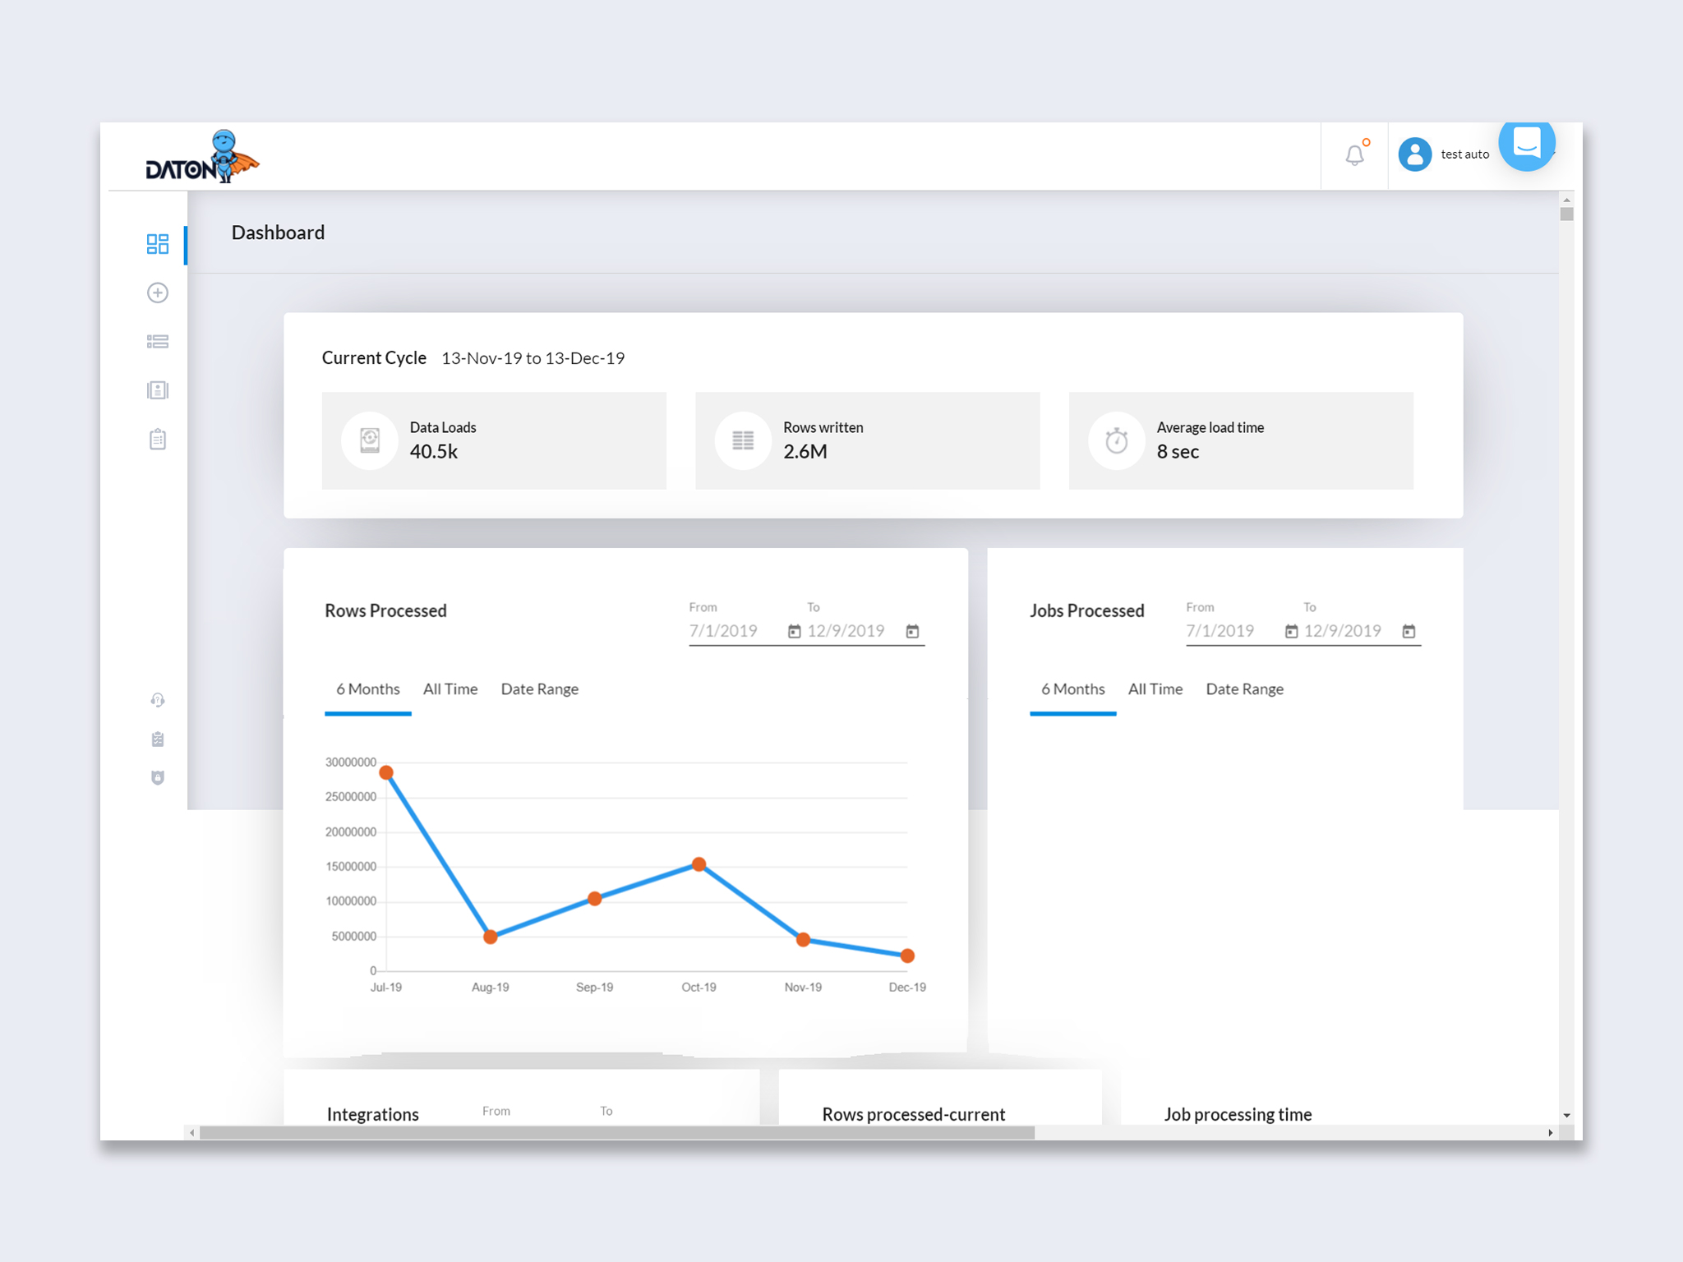The width and height of the screenshot is (1683, 1262).
Task: Click the horizontal scrollbar at the bottom
Action: tap(616, 1133)
